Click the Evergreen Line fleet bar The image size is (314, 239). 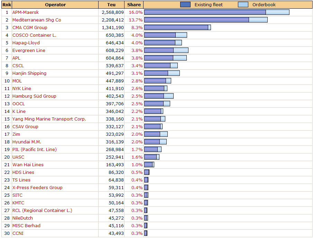(x=166, y=50)
